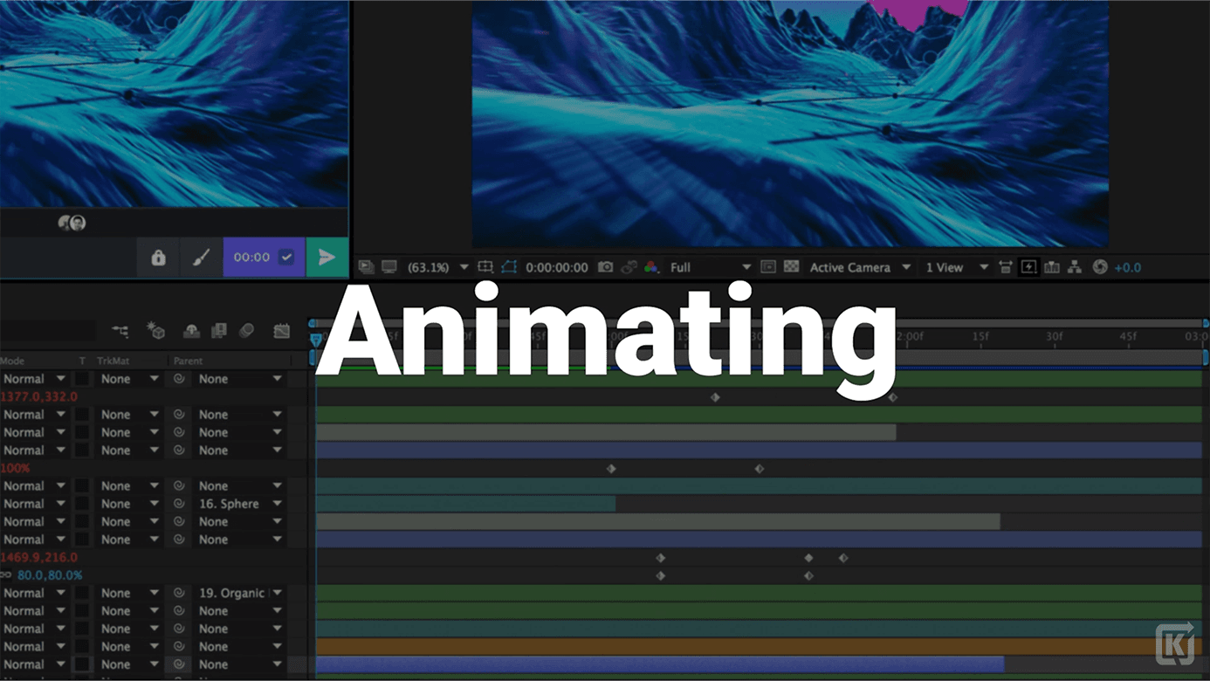Open the 63.1% magnification dropdown

coord(438,267)
